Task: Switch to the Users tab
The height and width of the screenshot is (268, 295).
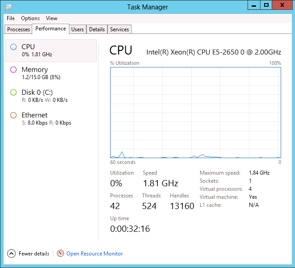Action: (x=77, y=29)
